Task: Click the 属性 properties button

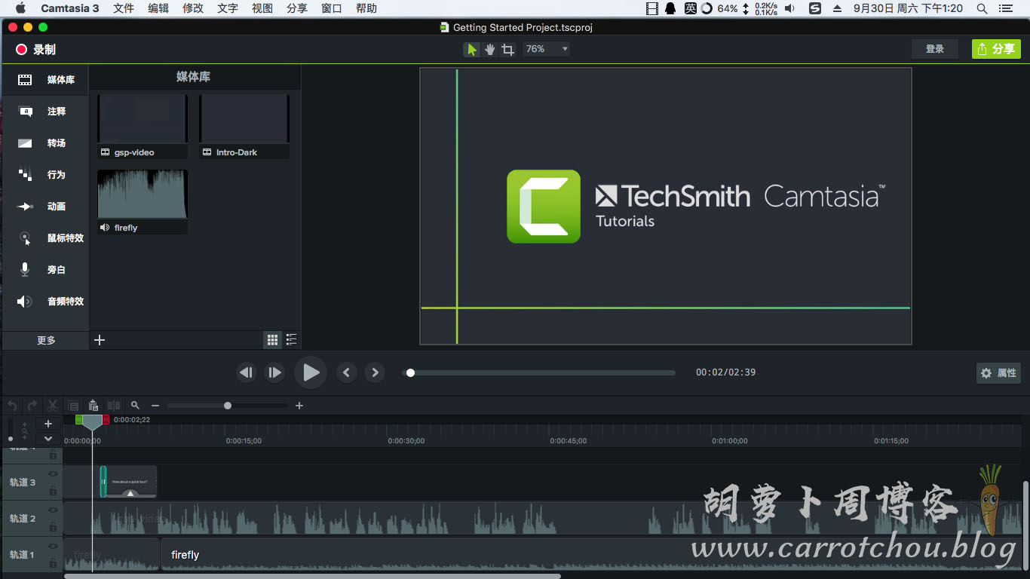Action: coord(999,373)
